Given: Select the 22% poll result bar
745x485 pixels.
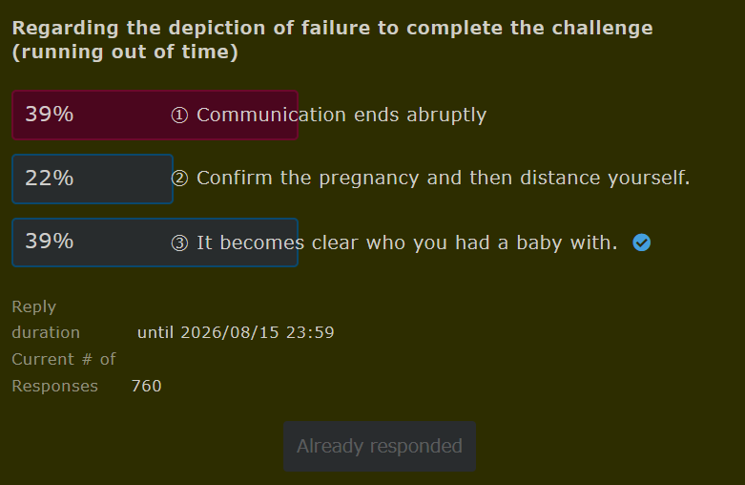Looking at the screenshot, I should click(x=93, y=179).
